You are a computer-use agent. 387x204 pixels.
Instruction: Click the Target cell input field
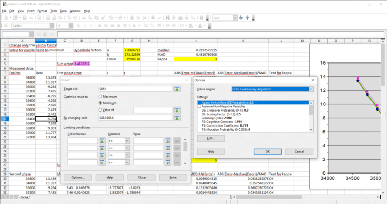tap(135, 89)
